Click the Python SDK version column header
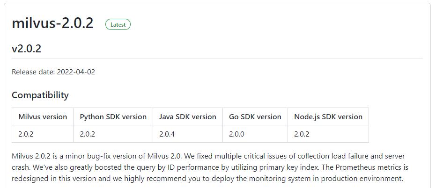This screenshot has height=188, width=436. 113,117
